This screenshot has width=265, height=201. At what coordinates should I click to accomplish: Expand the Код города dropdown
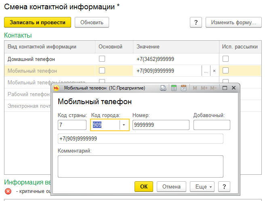coord(123,125)
